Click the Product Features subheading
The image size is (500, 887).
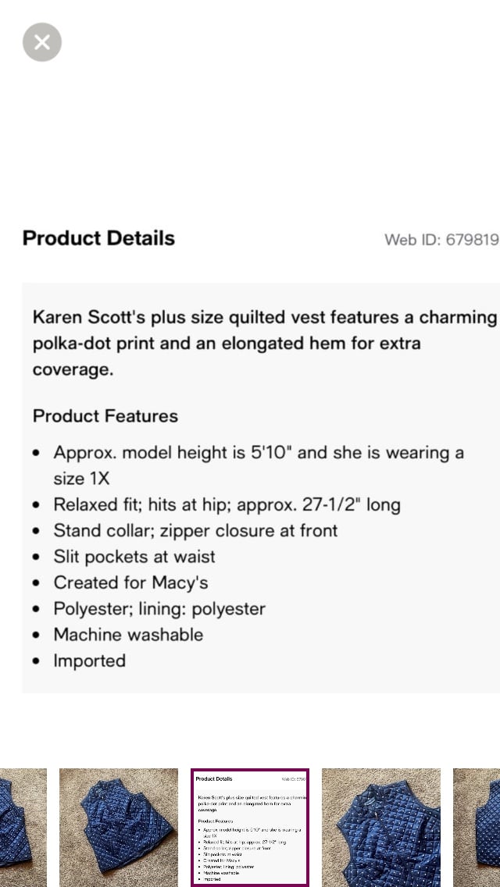point(105,415)
